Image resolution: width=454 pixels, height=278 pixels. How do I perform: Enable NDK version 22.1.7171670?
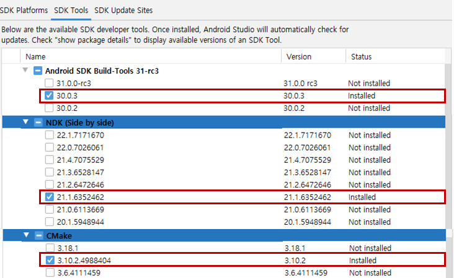coord(49,135)
